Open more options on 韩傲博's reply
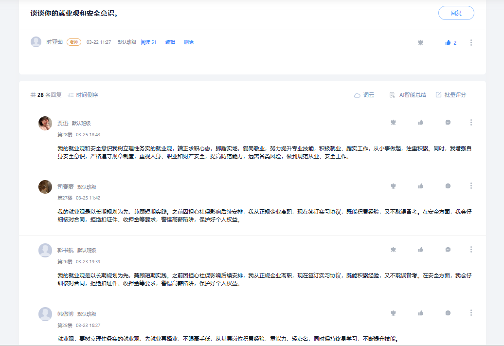504x346 pixels. (x=471, y=313)
